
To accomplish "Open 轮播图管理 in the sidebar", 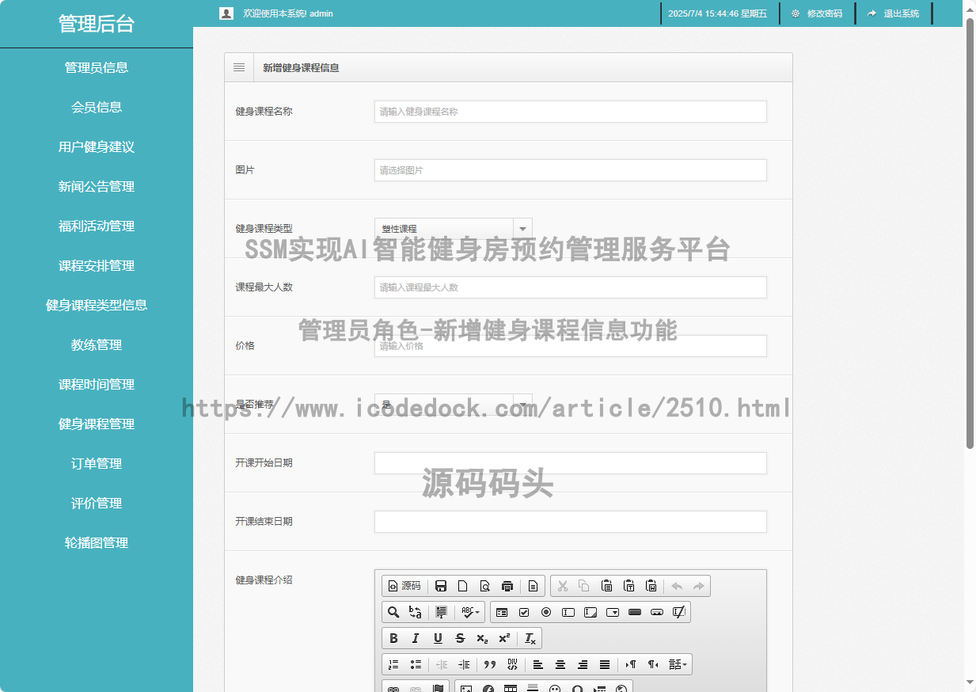I will pyautogui.click(x=97, y=542).
